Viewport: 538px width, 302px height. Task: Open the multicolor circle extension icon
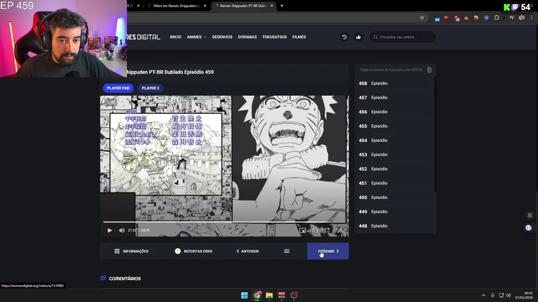(476, 18)
